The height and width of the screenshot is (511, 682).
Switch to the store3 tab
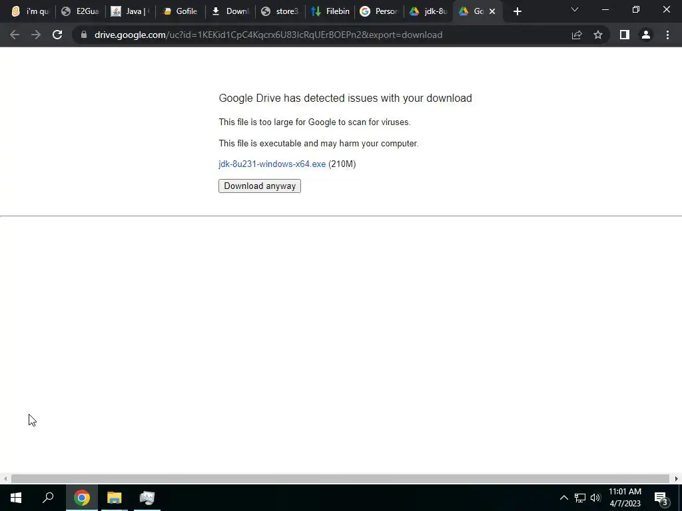(x=280, y=11)
